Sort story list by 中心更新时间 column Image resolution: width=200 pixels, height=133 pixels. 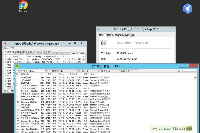point(48,56)
